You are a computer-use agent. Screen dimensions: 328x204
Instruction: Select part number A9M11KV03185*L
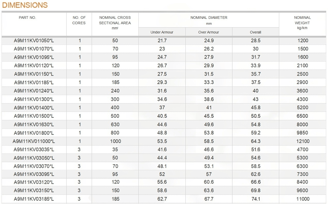pos(34,199)
